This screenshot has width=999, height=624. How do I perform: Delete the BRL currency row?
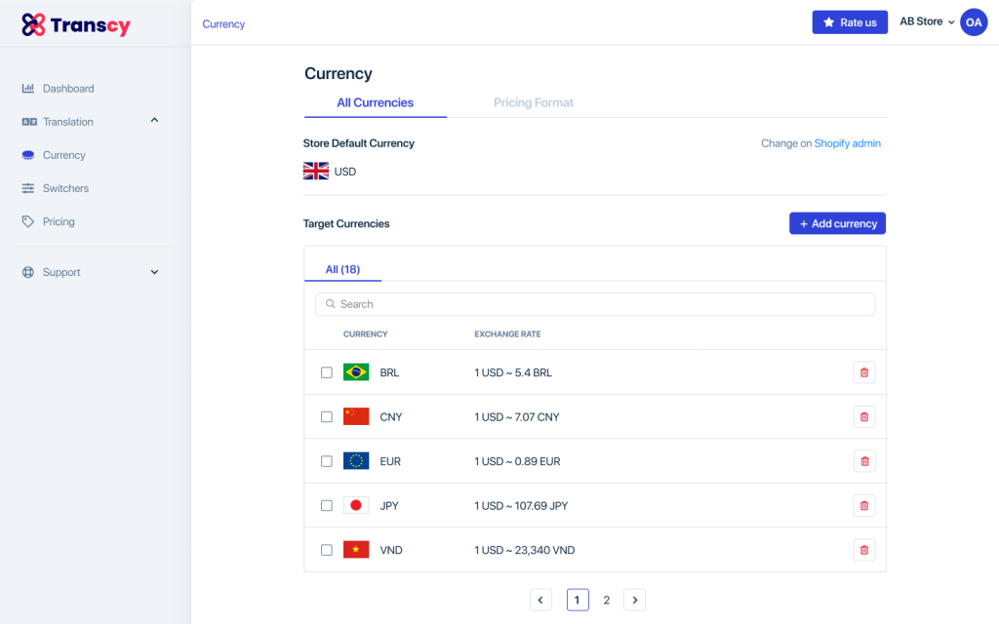863,371
